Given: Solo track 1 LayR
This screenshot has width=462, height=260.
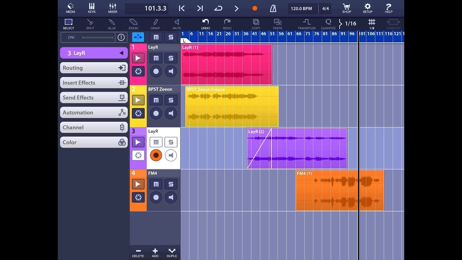Looking at the screenshot, I should (x=171, y=58).
